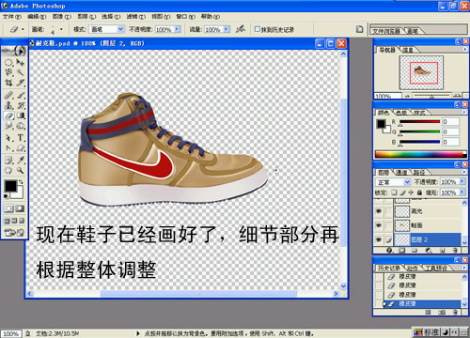Open the layer blend mode dropdown

pos(407,182)
